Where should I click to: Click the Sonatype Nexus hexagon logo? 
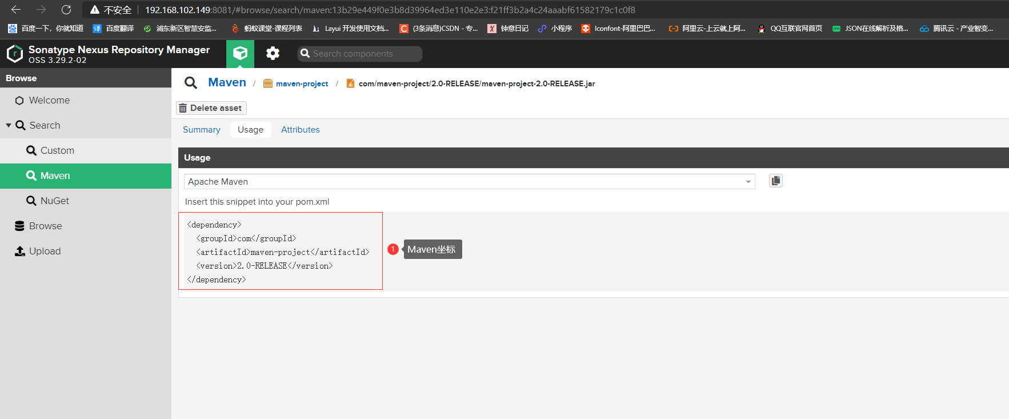[15, 54]
